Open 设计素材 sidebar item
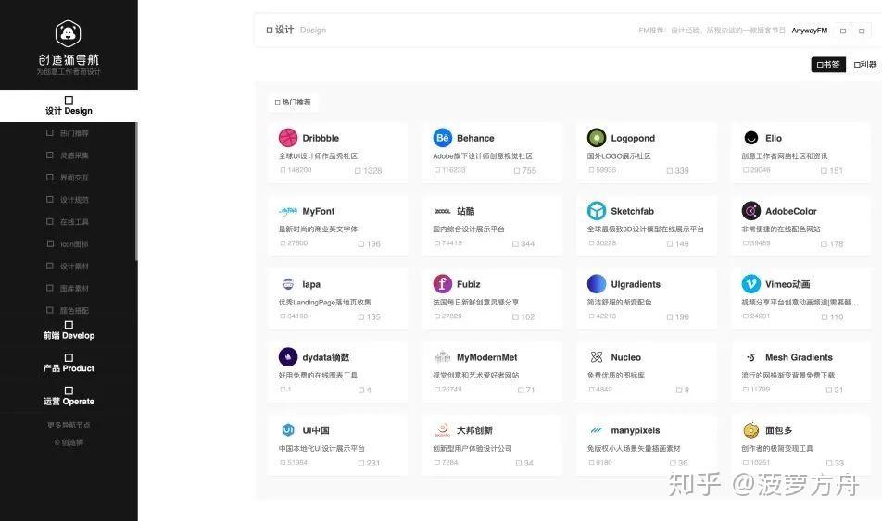882x521 pixels. (x=68, y=266)
